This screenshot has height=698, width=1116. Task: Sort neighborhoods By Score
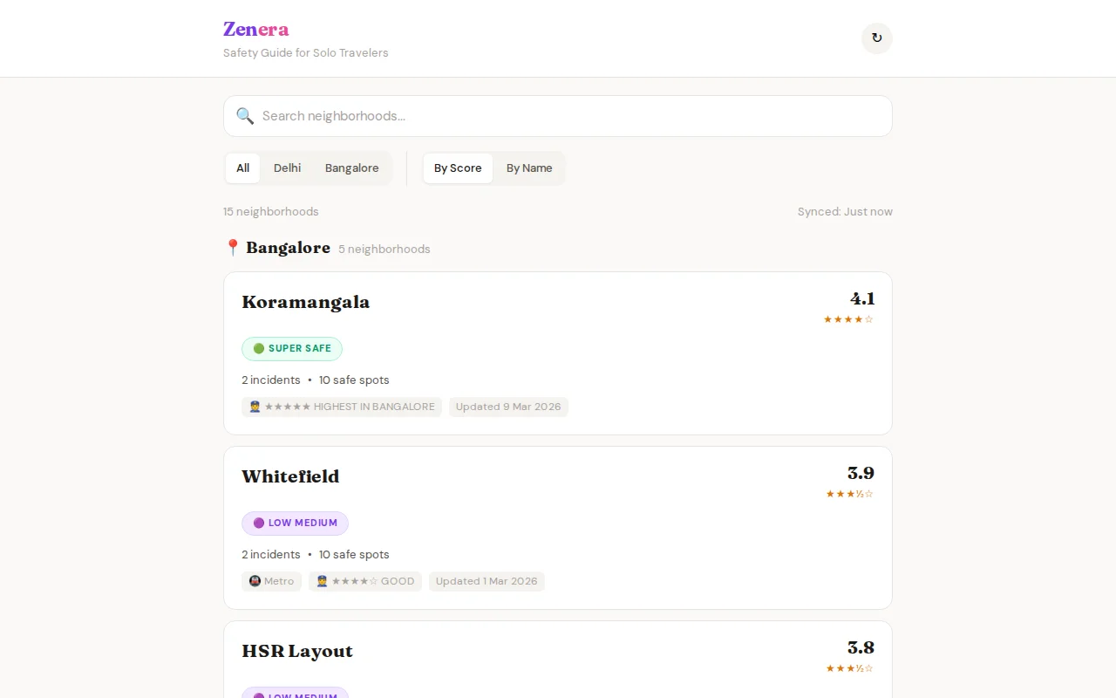(458, 168)
